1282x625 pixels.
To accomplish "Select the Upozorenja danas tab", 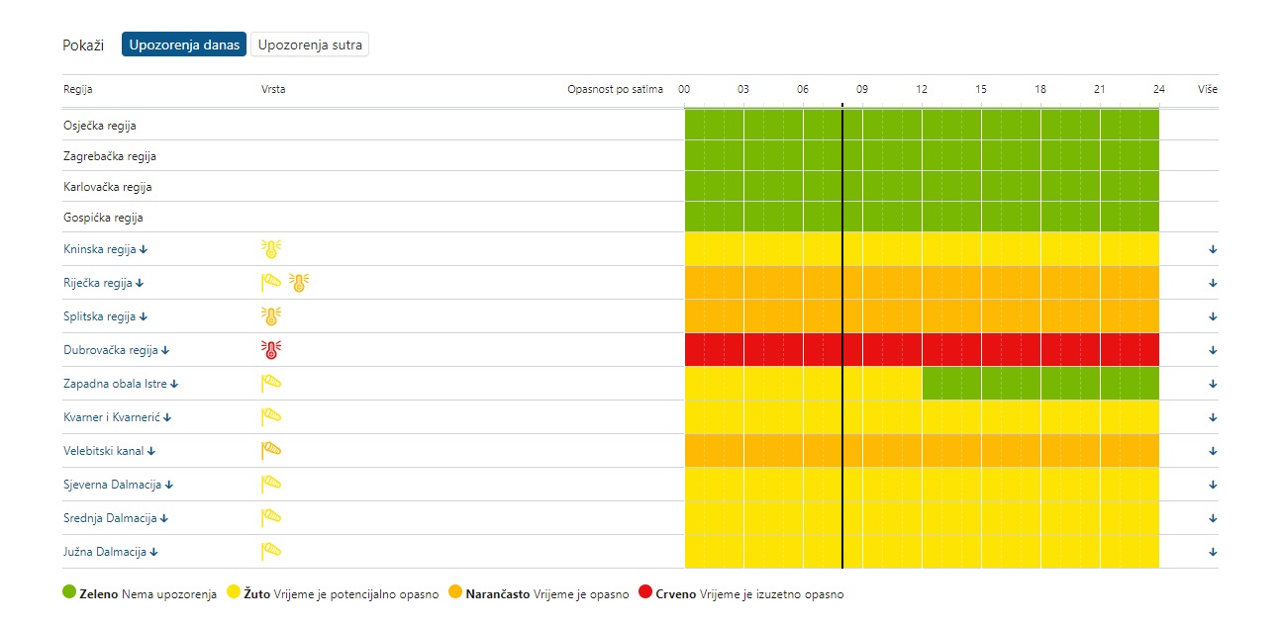I will pyautogui.click(x=184, y=45).
